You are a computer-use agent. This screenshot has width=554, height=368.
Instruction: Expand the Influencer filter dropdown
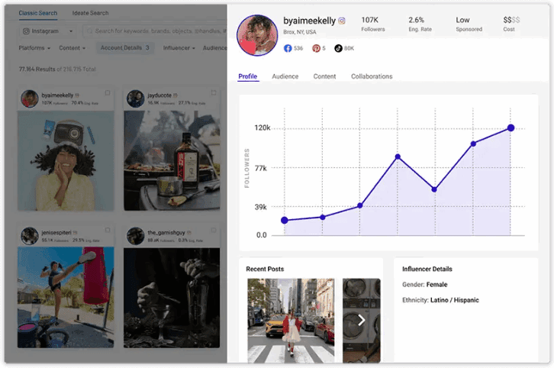(179, 48)
